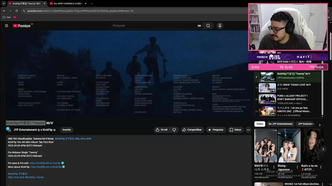The width and height of the screenshot is (332, 186).
Task: Open the YouTube hamburger guide menu
Action: [6, 26]
